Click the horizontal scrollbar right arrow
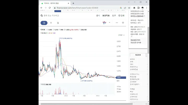 (x=146, y=104)
